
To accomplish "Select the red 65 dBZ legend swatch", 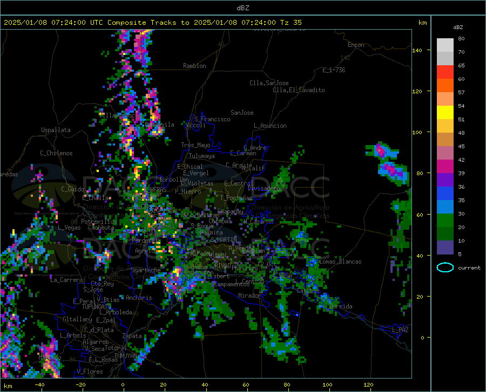I will 445,72.
